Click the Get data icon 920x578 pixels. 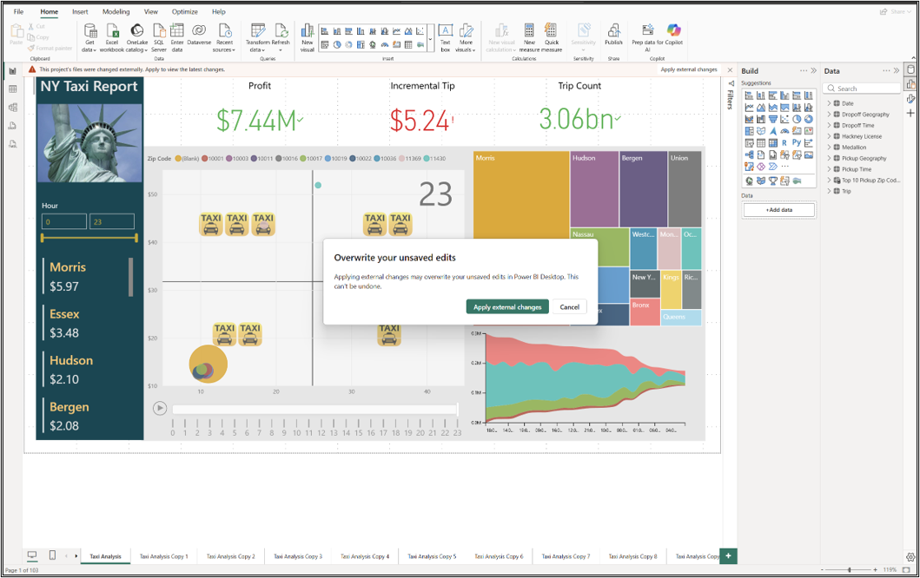(x=89, y=30)
